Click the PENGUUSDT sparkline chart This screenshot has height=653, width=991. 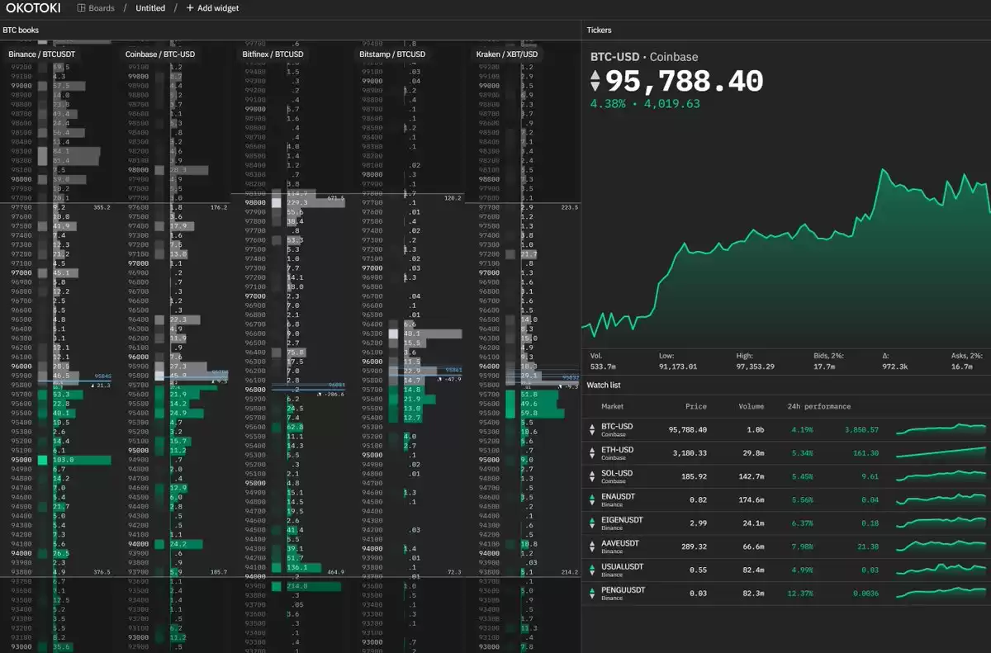(x=941, y=593)
